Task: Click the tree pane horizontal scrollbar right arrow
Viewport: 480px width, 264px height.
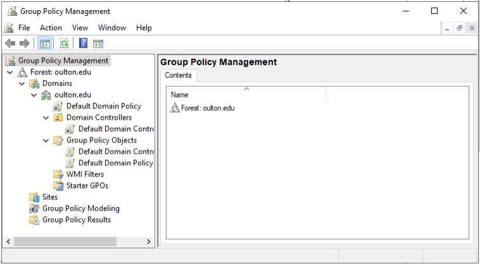Action: (149, 242)
